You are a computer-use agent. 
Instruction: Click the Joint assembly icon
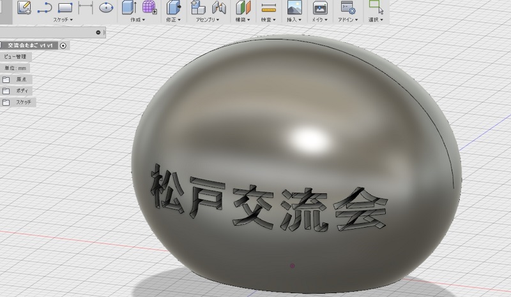(x=219, y=8)
